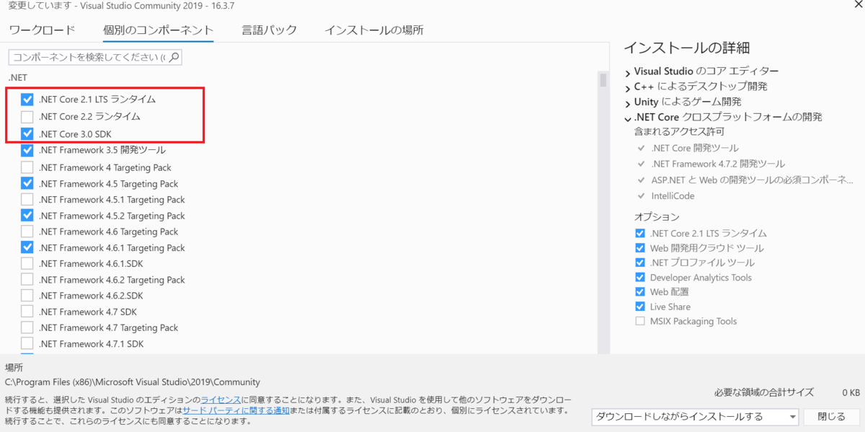Check .NET Framework 4.6.2 Targeting Pack

(27, 279)
